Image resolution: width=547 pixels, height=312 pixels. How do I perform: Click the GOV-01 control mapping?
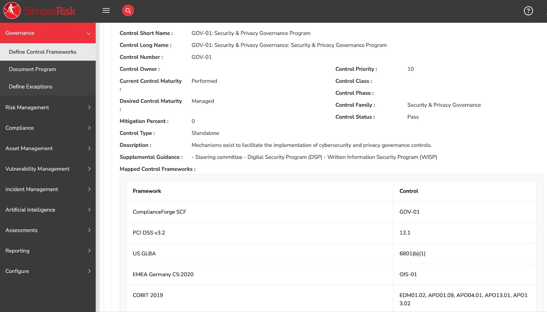pyautogui.click(x=409, y=212)
